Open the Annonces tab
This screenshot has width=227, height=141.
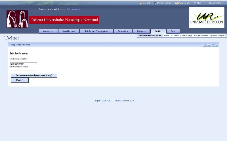[48, 31]
